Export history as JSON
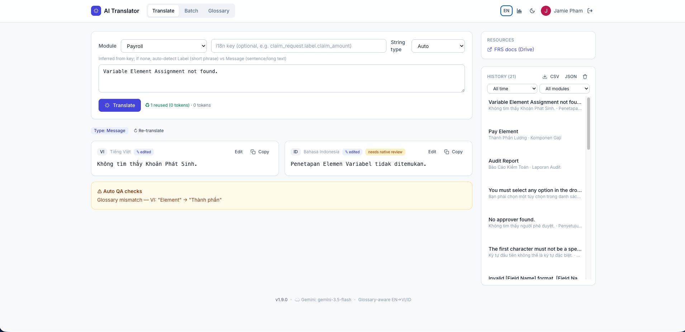 [571, 77]
